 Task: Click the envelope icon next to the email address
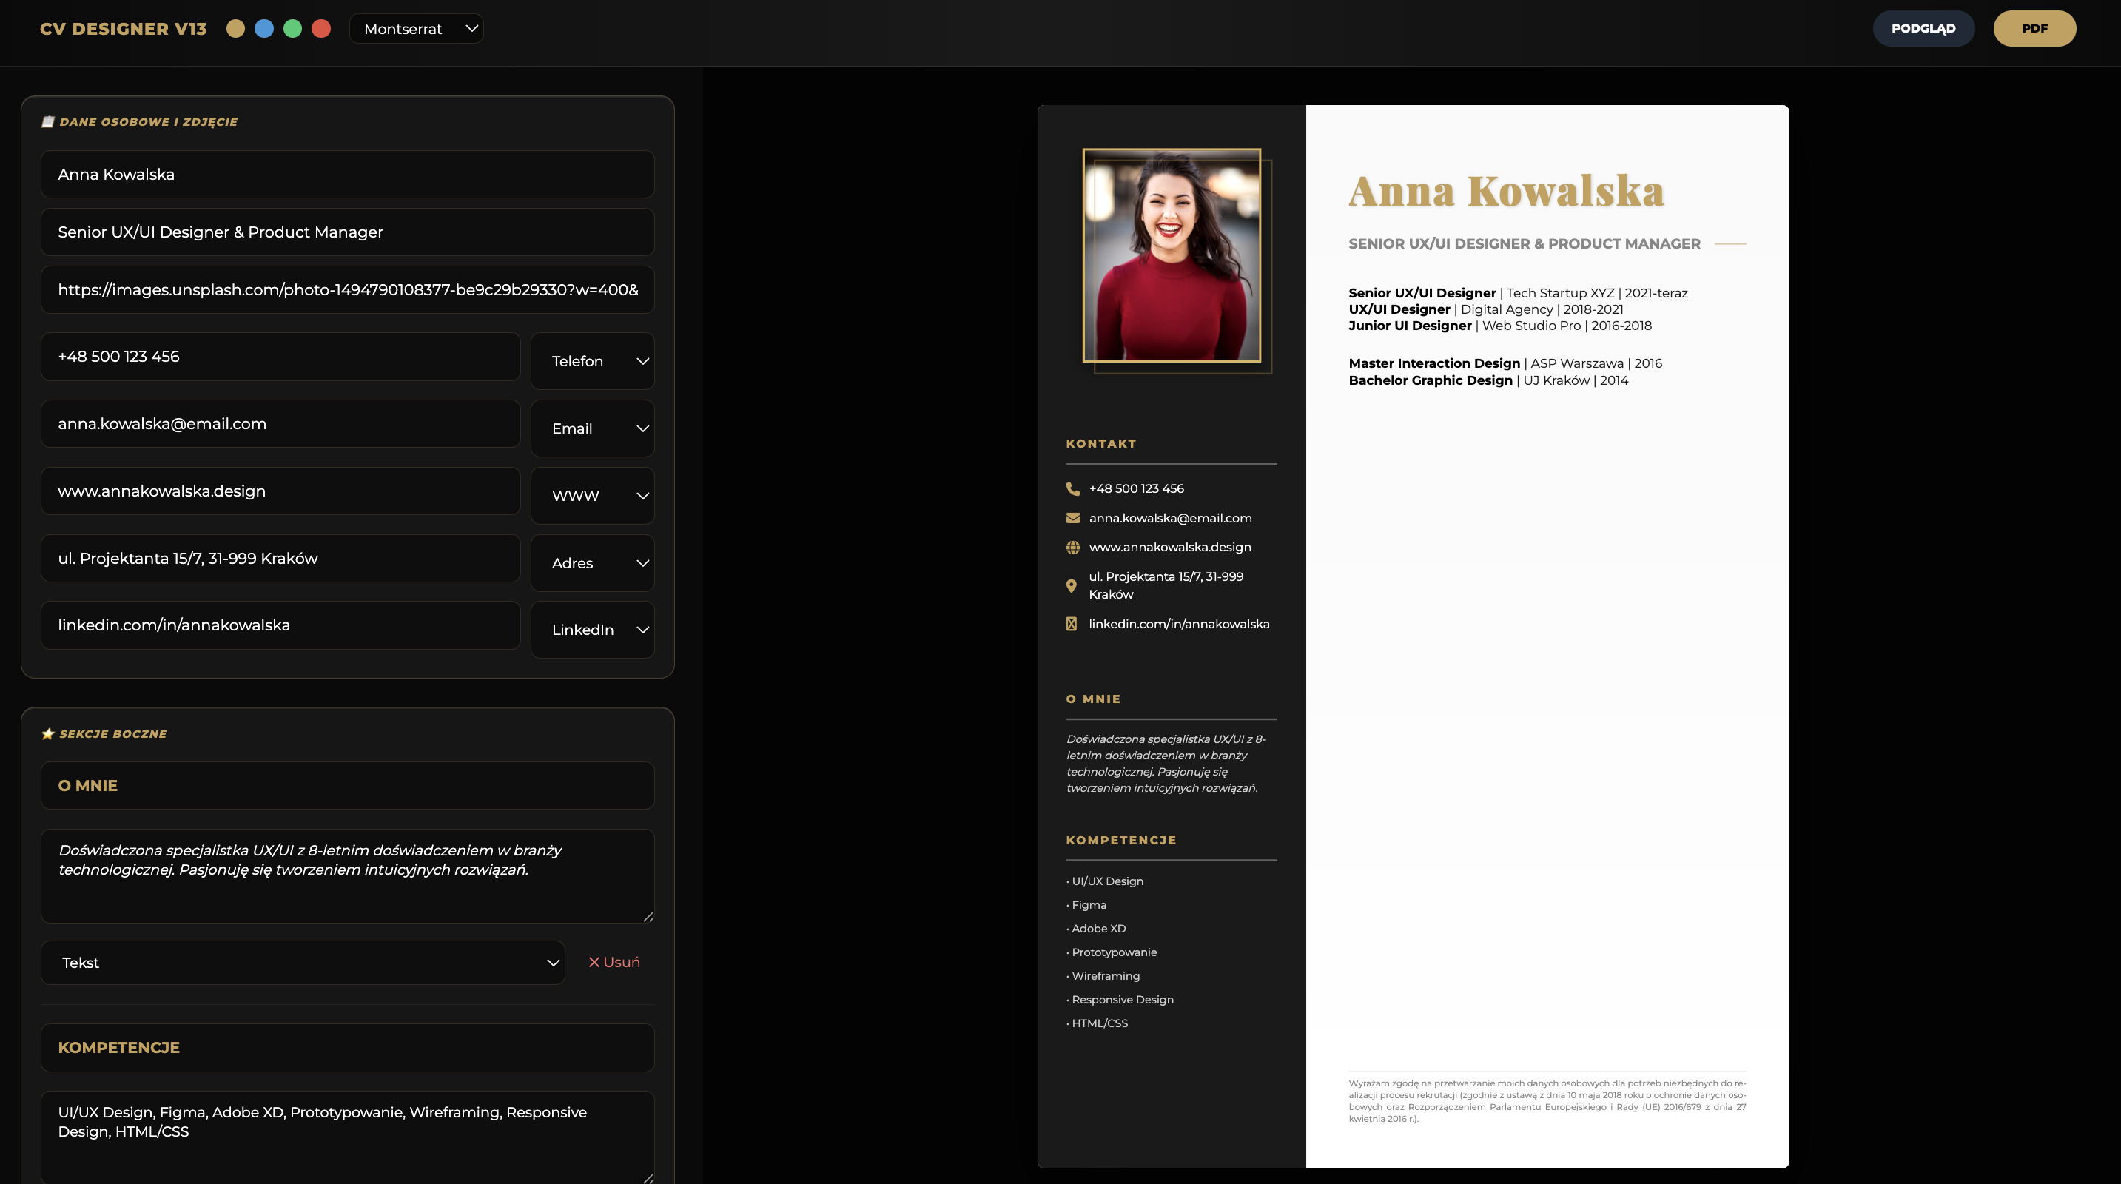(x=1073, y=518)
